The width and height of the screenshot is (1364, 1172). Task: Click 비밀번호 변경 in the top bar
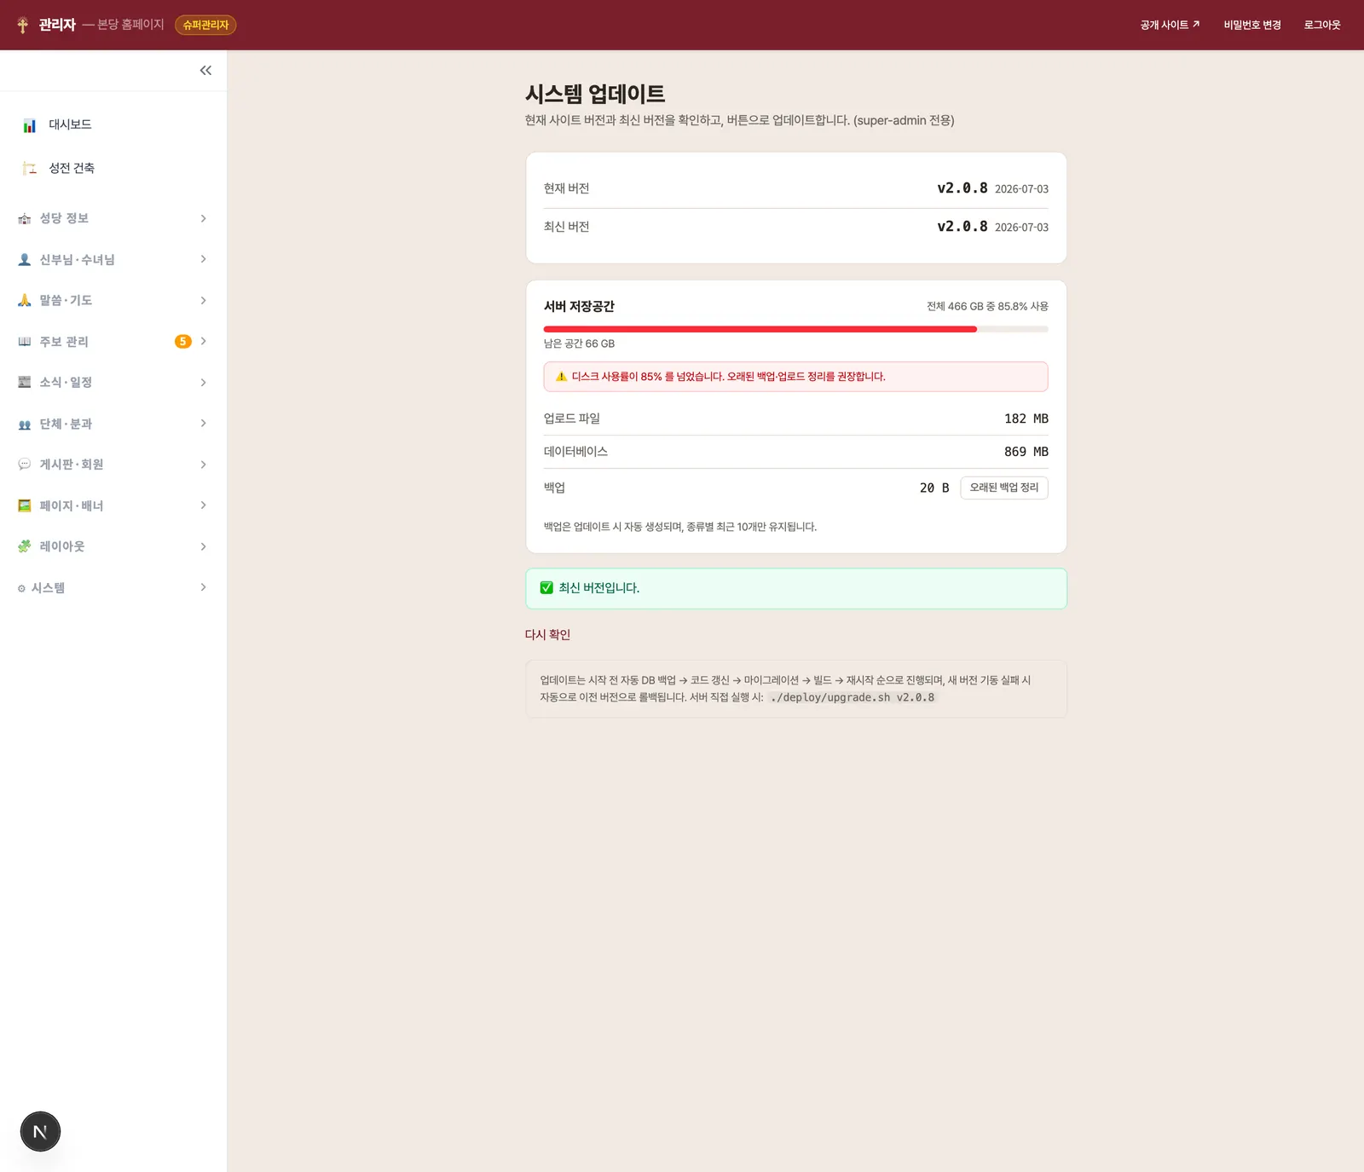coord(1252,25)
